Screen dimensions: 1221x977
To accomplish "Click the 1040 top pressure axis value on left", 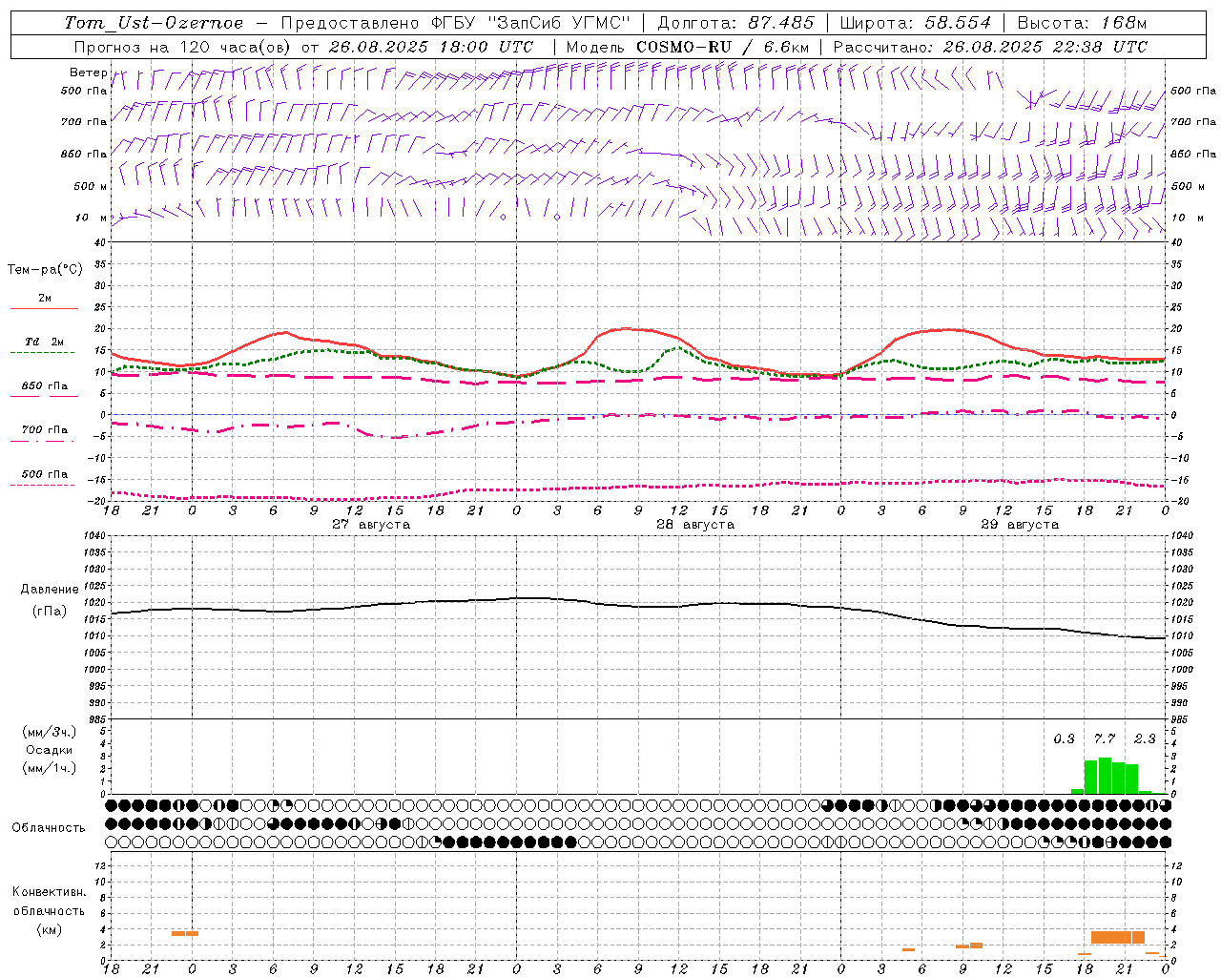I will pyautogui.click(x=96, y=536).
